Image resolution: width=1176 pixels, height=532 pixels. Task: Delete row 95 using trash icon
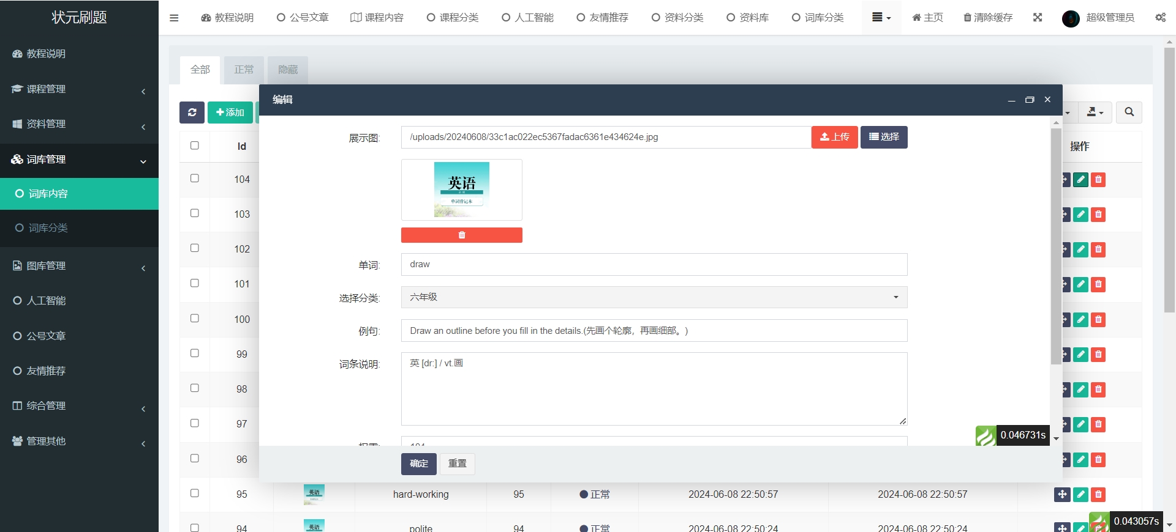pyautogui.click(x=1098, y=495)
